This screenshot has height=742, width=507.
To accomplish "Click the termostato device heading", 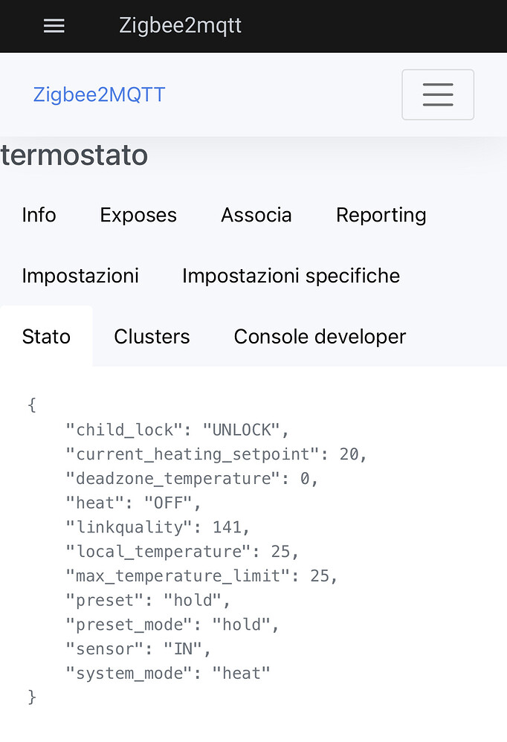I will click(x=74, y=155).
